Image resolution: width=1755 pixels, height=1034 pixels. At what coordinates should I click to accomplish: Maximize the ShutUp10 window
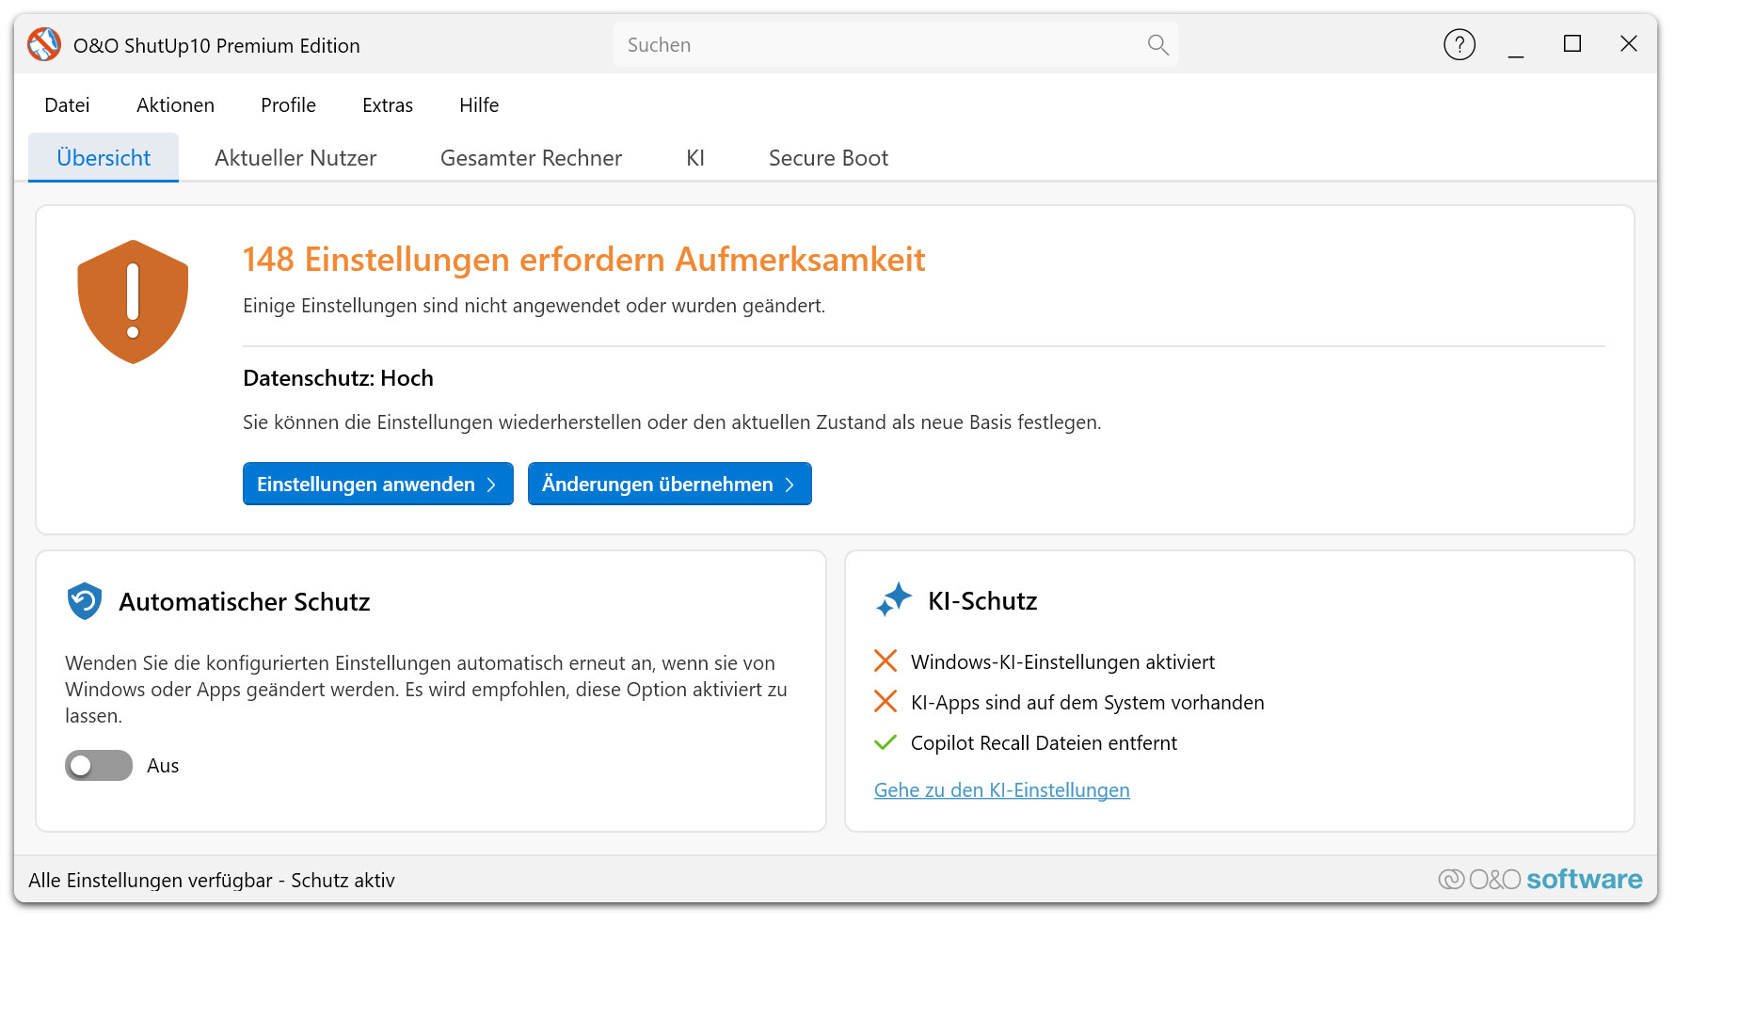tap(1572, 44)
